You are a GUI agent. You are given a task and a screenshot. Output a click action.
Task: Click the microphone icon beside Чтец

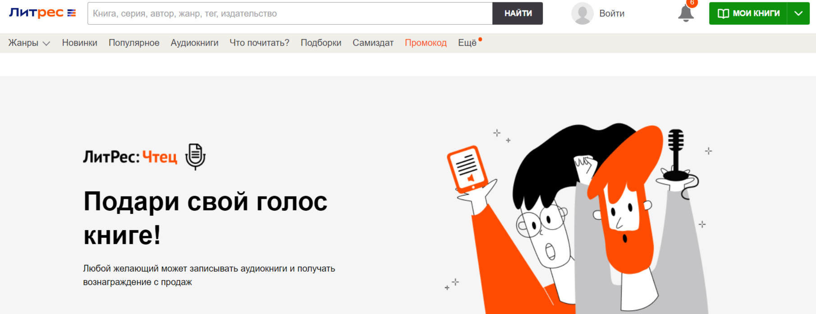pos(196,157)
